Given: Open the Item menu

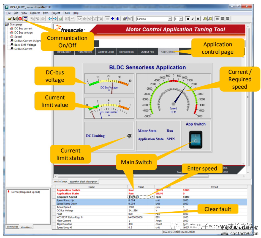Looking at the screenshot, I should [46, 13].
